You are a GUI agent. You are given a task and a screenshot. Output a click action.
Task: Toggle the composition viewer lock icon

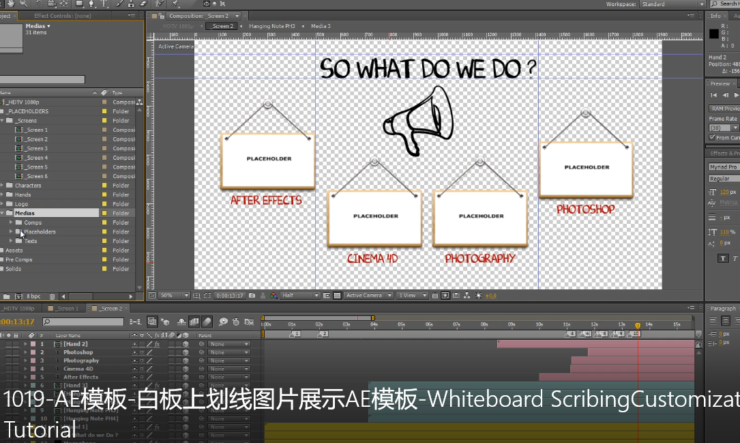[162, 16]
